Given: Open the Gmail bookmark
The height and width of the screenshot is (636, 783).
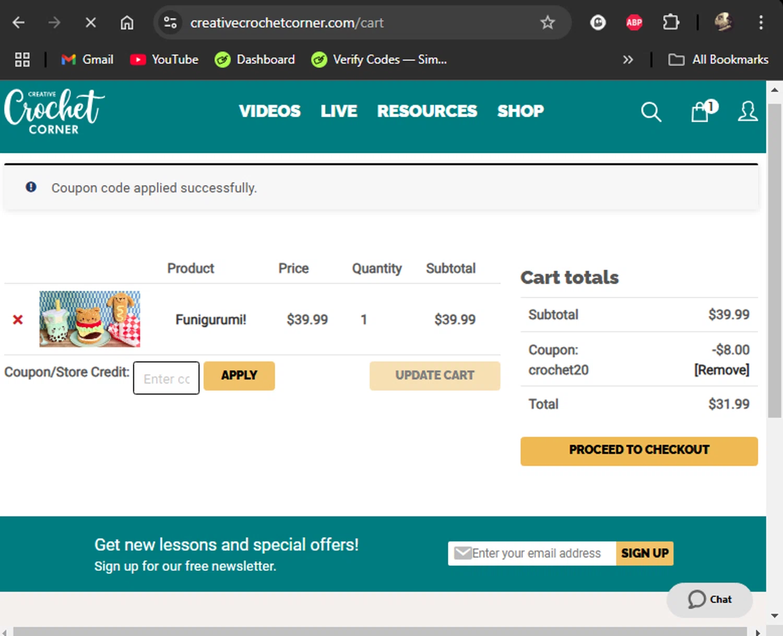Looking at the screenshot, I should (87, 59).
